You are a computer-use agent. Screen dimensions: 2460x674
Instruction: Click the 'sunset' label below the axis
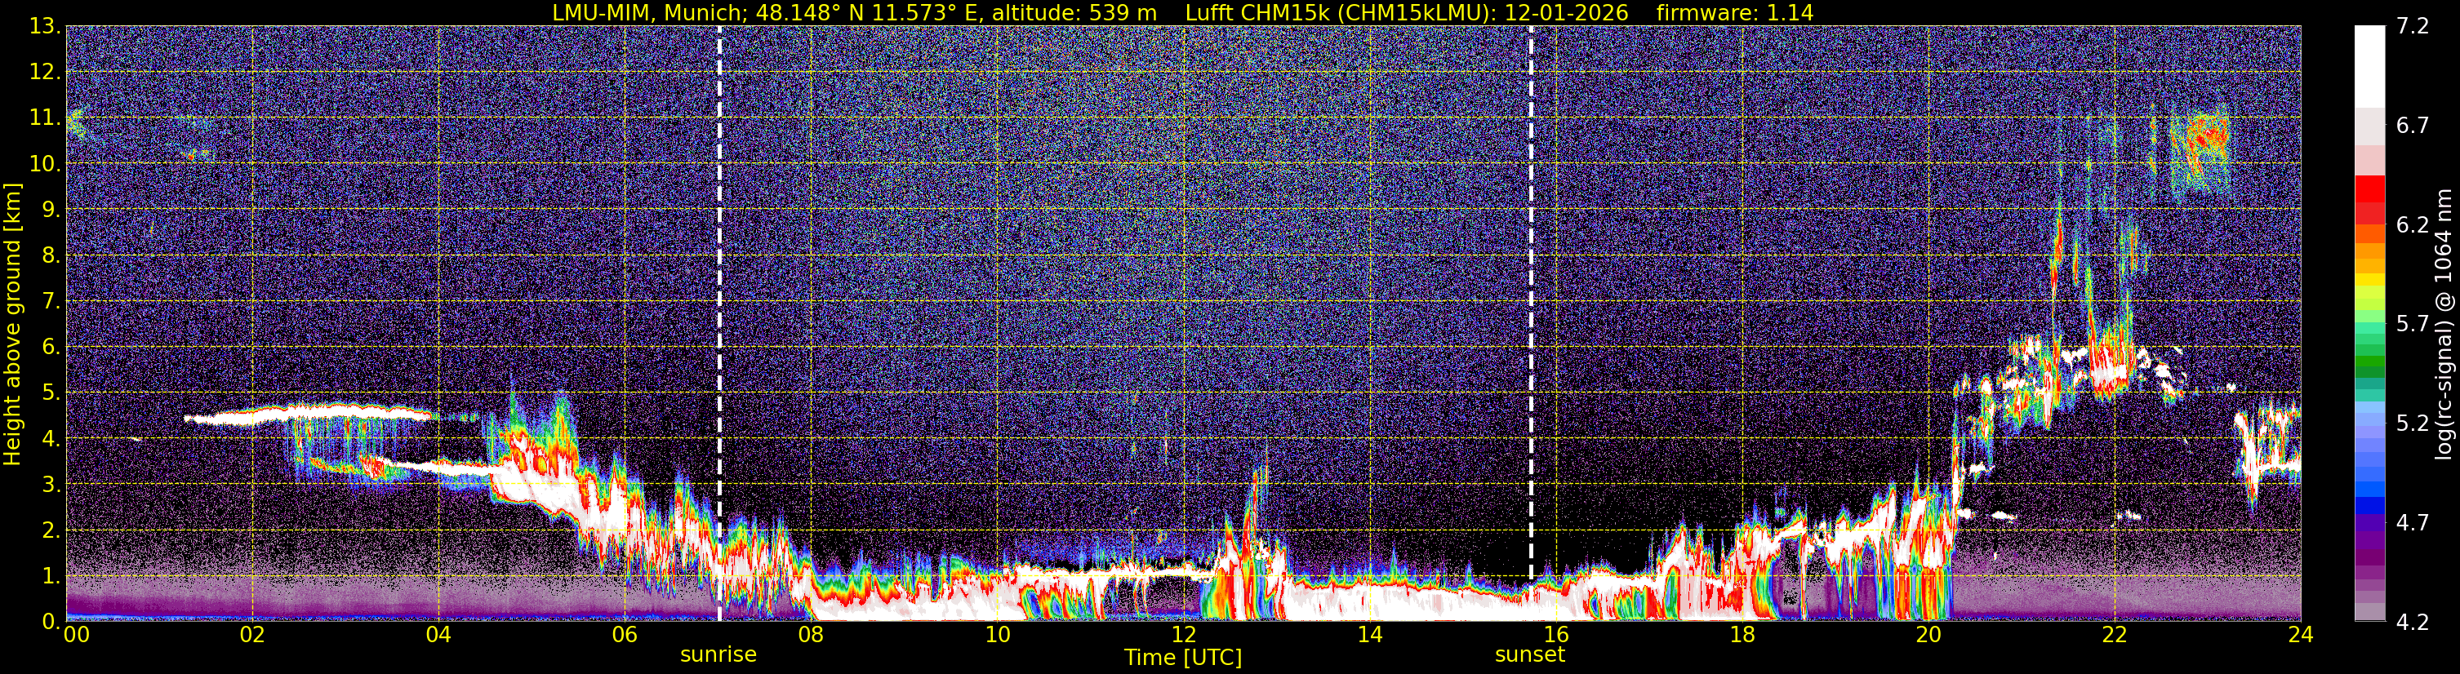click(1530, 655)
